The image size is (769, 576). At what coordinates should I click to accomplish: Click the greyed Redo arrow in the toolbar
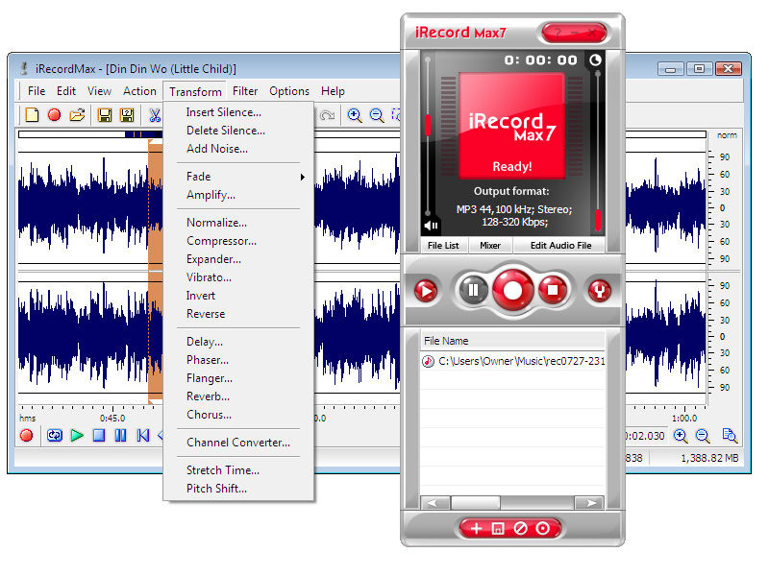coord(327,115)
